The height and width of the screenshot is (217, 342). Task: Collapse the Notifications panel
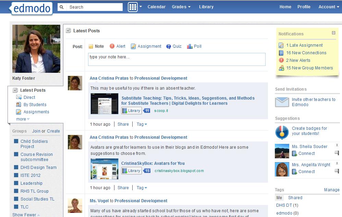tap(333, 33)
